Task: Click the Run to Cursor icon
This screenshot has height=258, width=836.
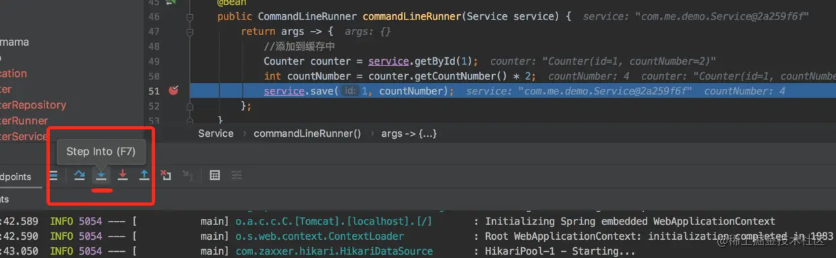Action: [x=187, y=175]
